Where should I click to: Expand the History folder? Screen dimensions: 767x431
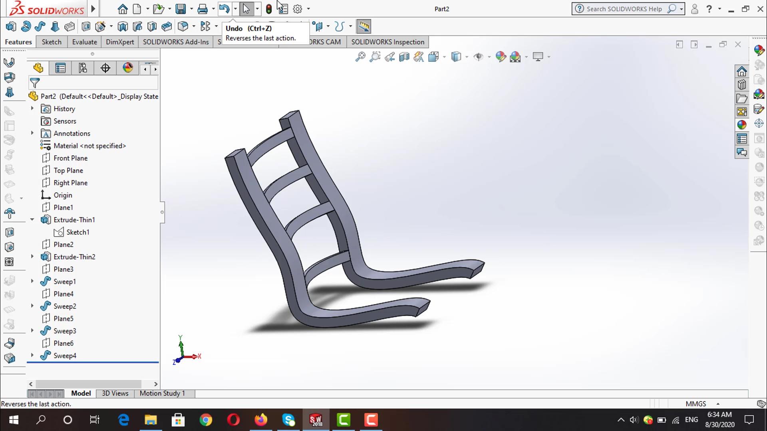coord(32,109)
